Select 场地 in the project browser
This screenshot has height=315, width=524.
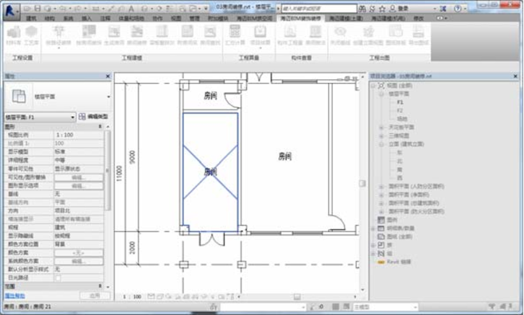point(402,119)
